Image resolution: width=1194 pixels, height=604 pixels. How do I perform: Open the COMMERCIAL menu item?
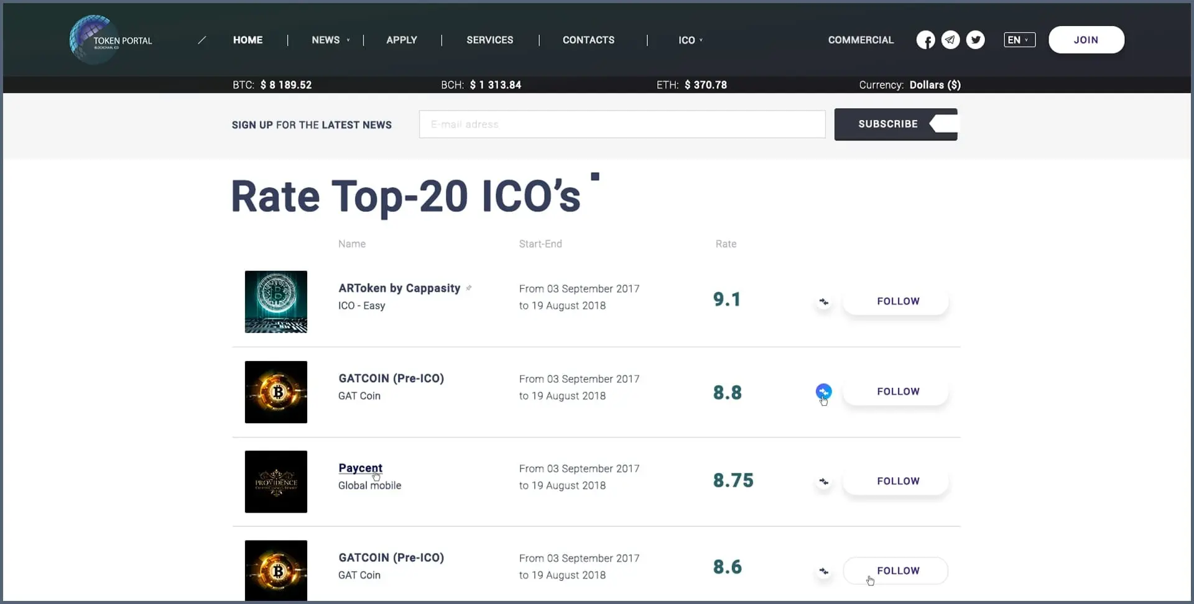tap(861, 40)
